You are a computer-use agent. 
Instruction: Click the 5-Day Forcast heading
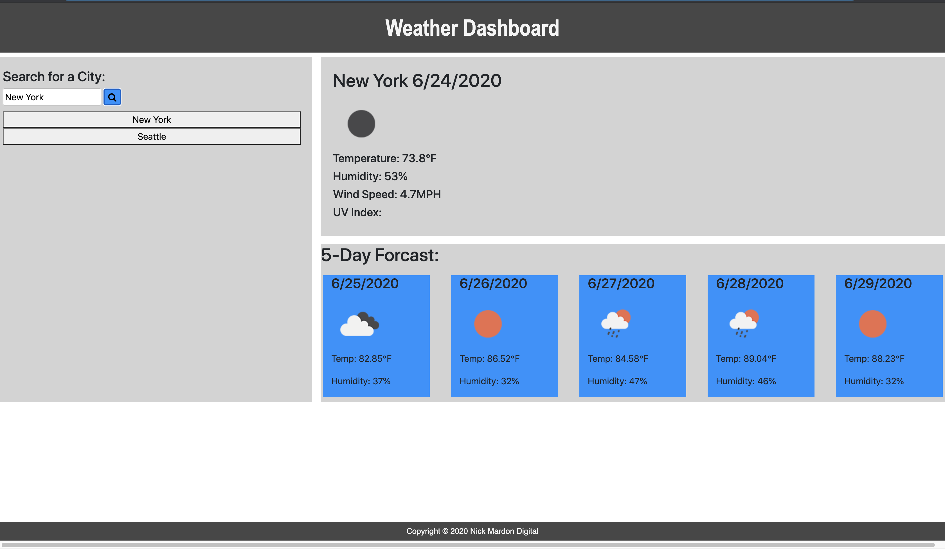(x=380, y=256)
